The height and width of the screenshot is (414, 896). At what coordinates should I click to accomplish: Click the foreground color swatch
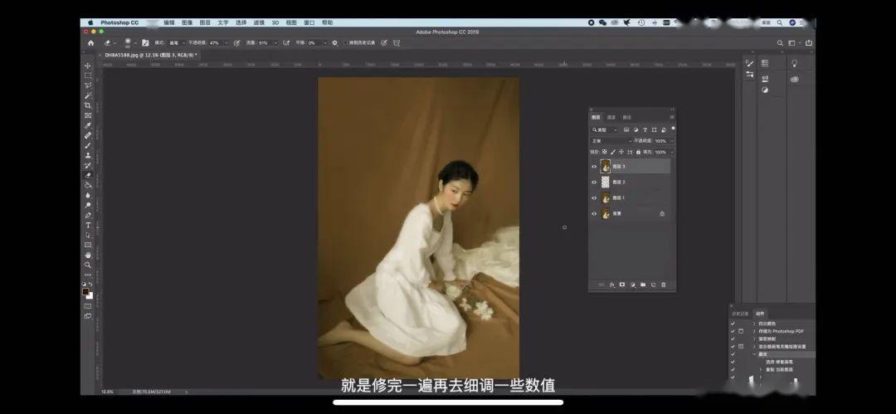[x=85, y=292]
